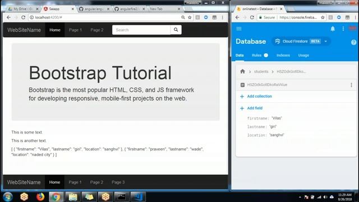
Task: Go back in the Firebase browser window
Action: (237, 17)
